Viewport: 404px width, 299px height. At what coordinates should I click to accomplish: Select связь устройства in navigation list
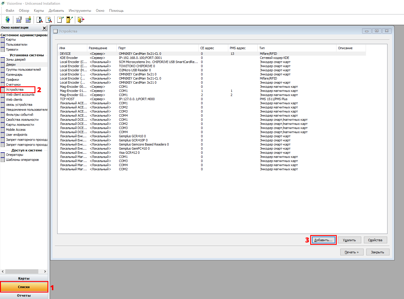19,105
